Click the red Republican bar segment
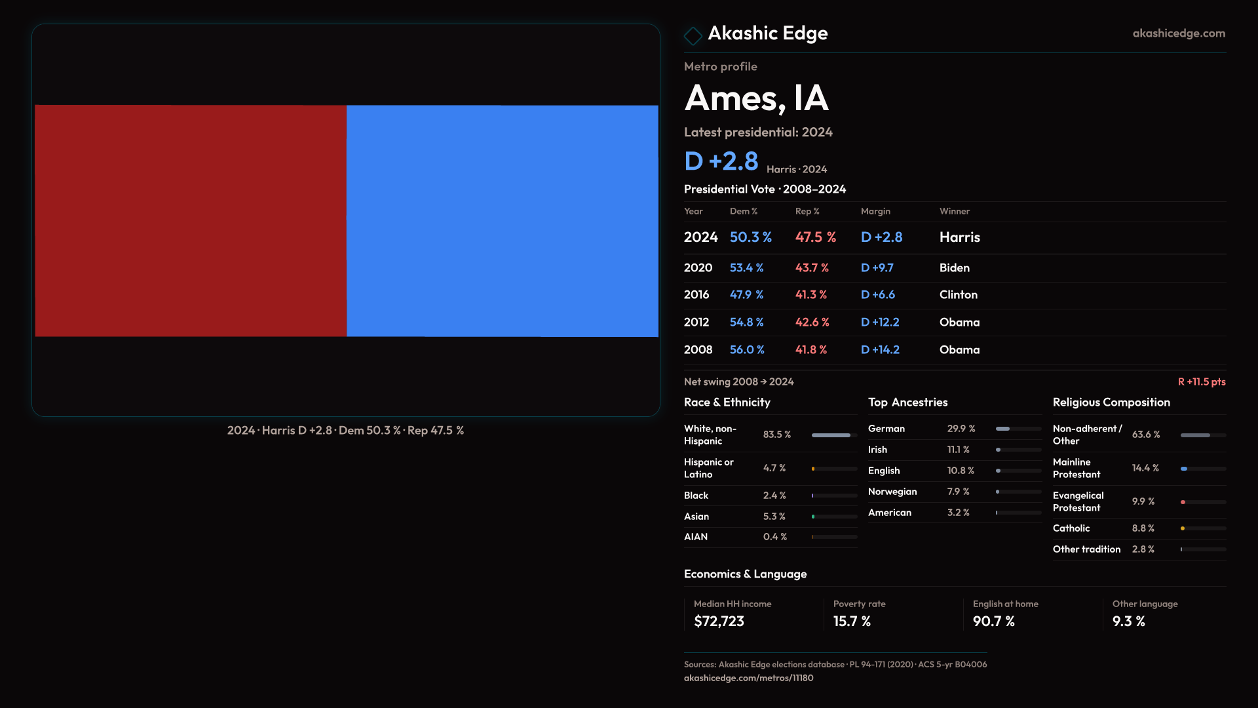This screenshot has height=708, width=1258. [x=191, y=221]
